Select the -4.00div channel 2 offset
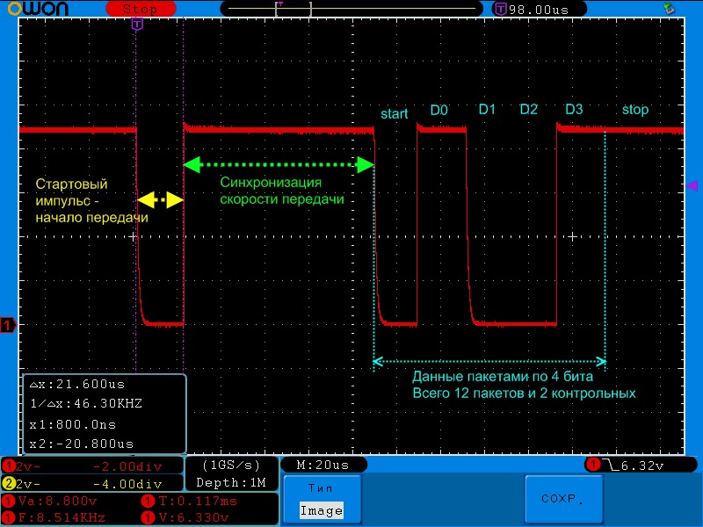 coord(127,484)
